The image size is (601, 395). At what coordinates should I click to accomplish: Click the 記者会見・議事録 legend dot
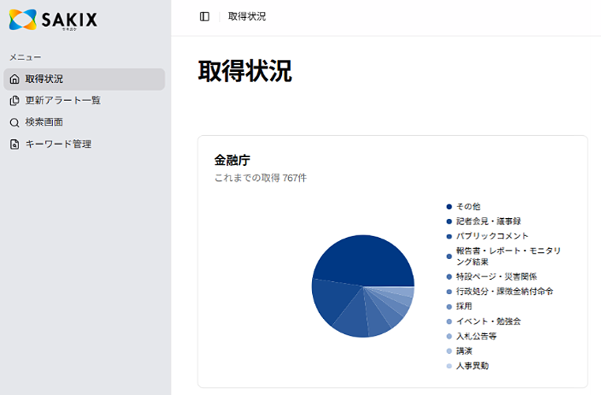[449, 221]
